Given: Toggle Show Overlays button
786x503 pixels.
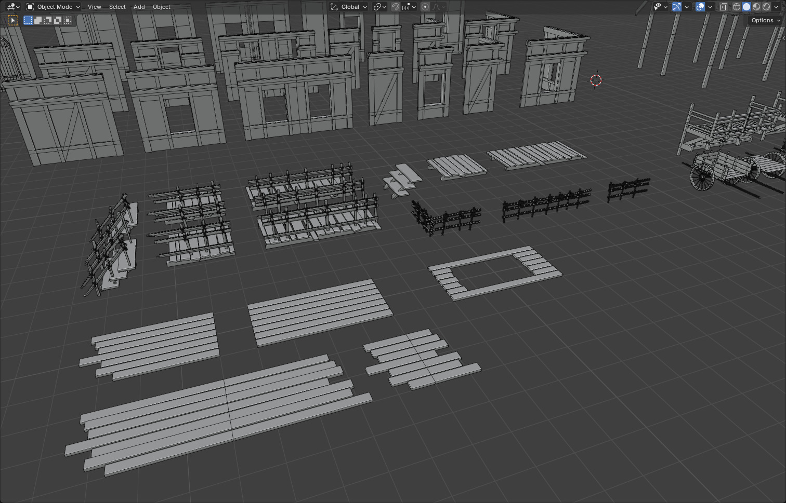Looking at the screenshot, I should click(700, 7).
